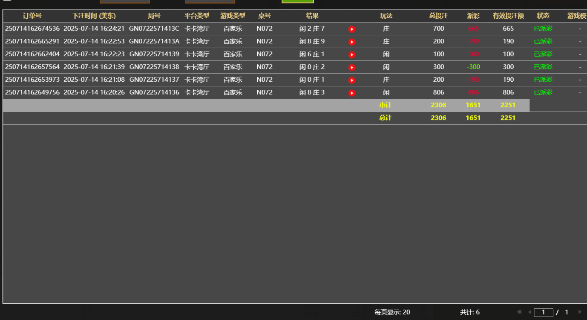
Task: Jump to first page with double-arrow icon
Action: (519, 312)
